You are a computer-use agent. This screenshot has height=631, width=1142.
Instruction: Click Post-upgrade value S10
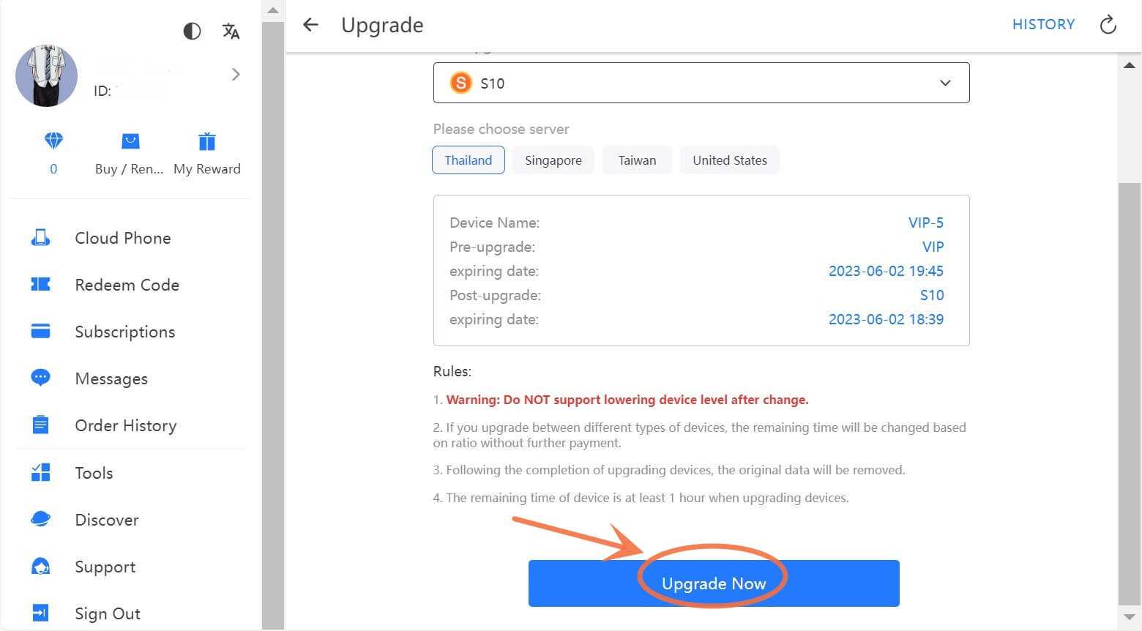[932, 295]
